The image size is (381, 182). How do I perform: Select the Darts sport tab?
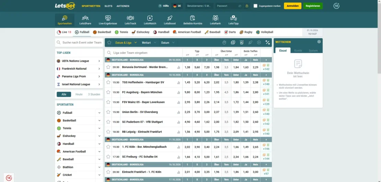tap(230, 32)
